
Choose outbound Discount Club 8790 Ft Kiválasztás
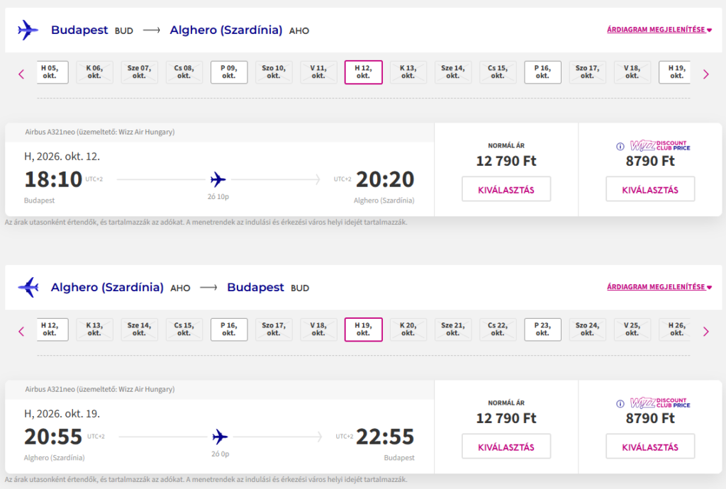[x=650, y=189]
